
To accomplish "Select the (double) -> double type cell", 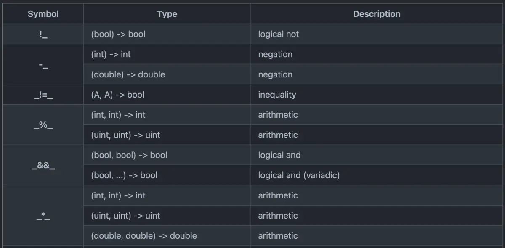I will click(128, 74).
